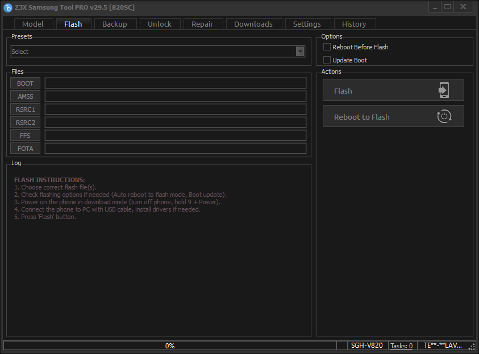Click the power reboot icon on Reboot to Flash
The image size is (479, 354).
pos(444,117)
